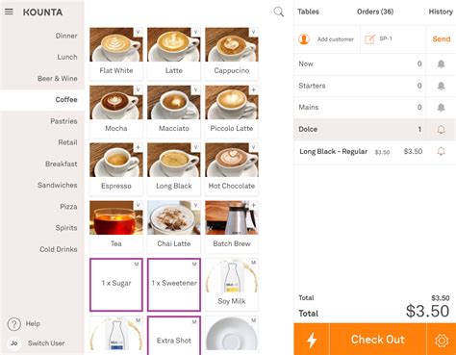Tap the lightning bolt quick pay button

tap(312, 340)
